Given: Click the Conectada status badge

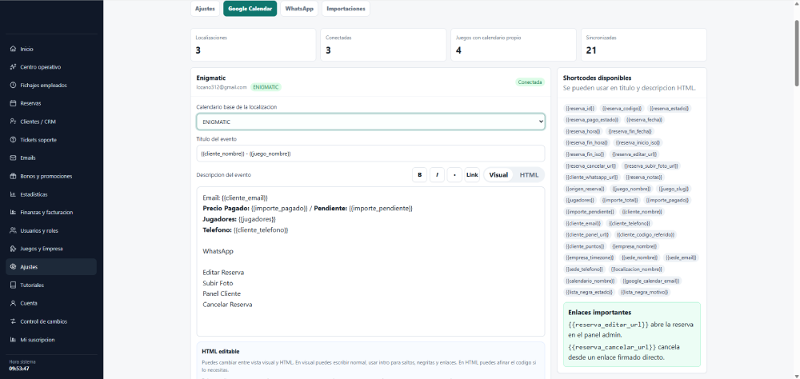Looking at the screenshot, I should (x=530, y=82).
